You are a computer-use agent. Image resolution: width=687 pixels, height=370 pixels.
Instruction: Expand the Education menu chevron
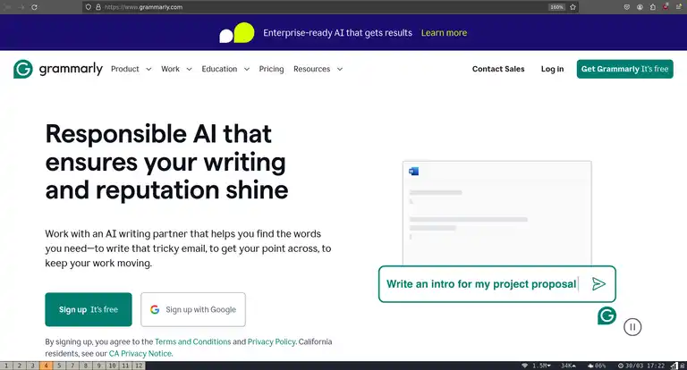coord(247,69)
